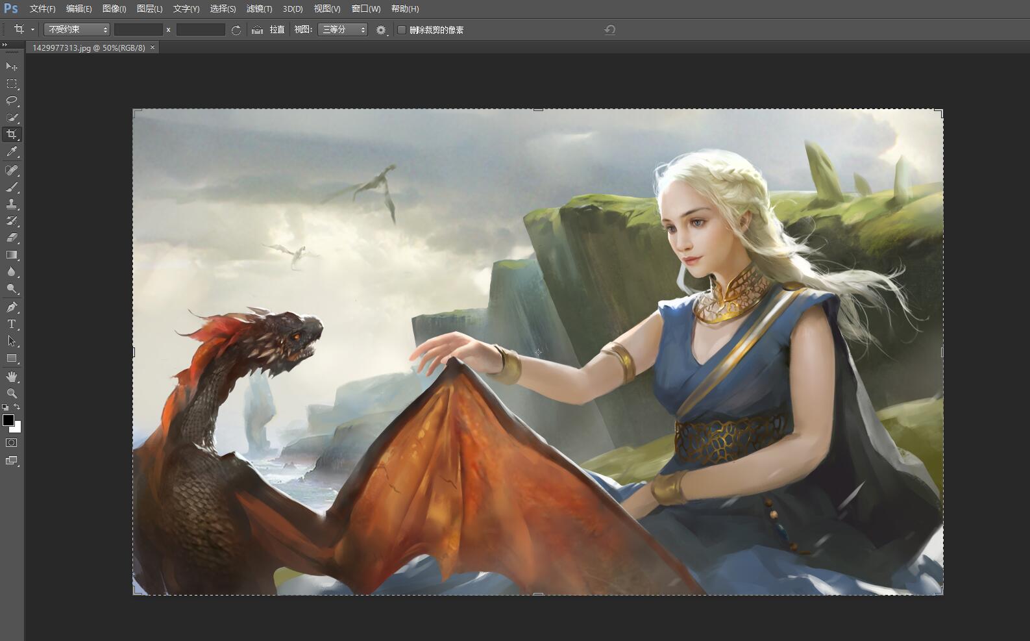Select the Horizontal Type tool

[x=12, y=324]
